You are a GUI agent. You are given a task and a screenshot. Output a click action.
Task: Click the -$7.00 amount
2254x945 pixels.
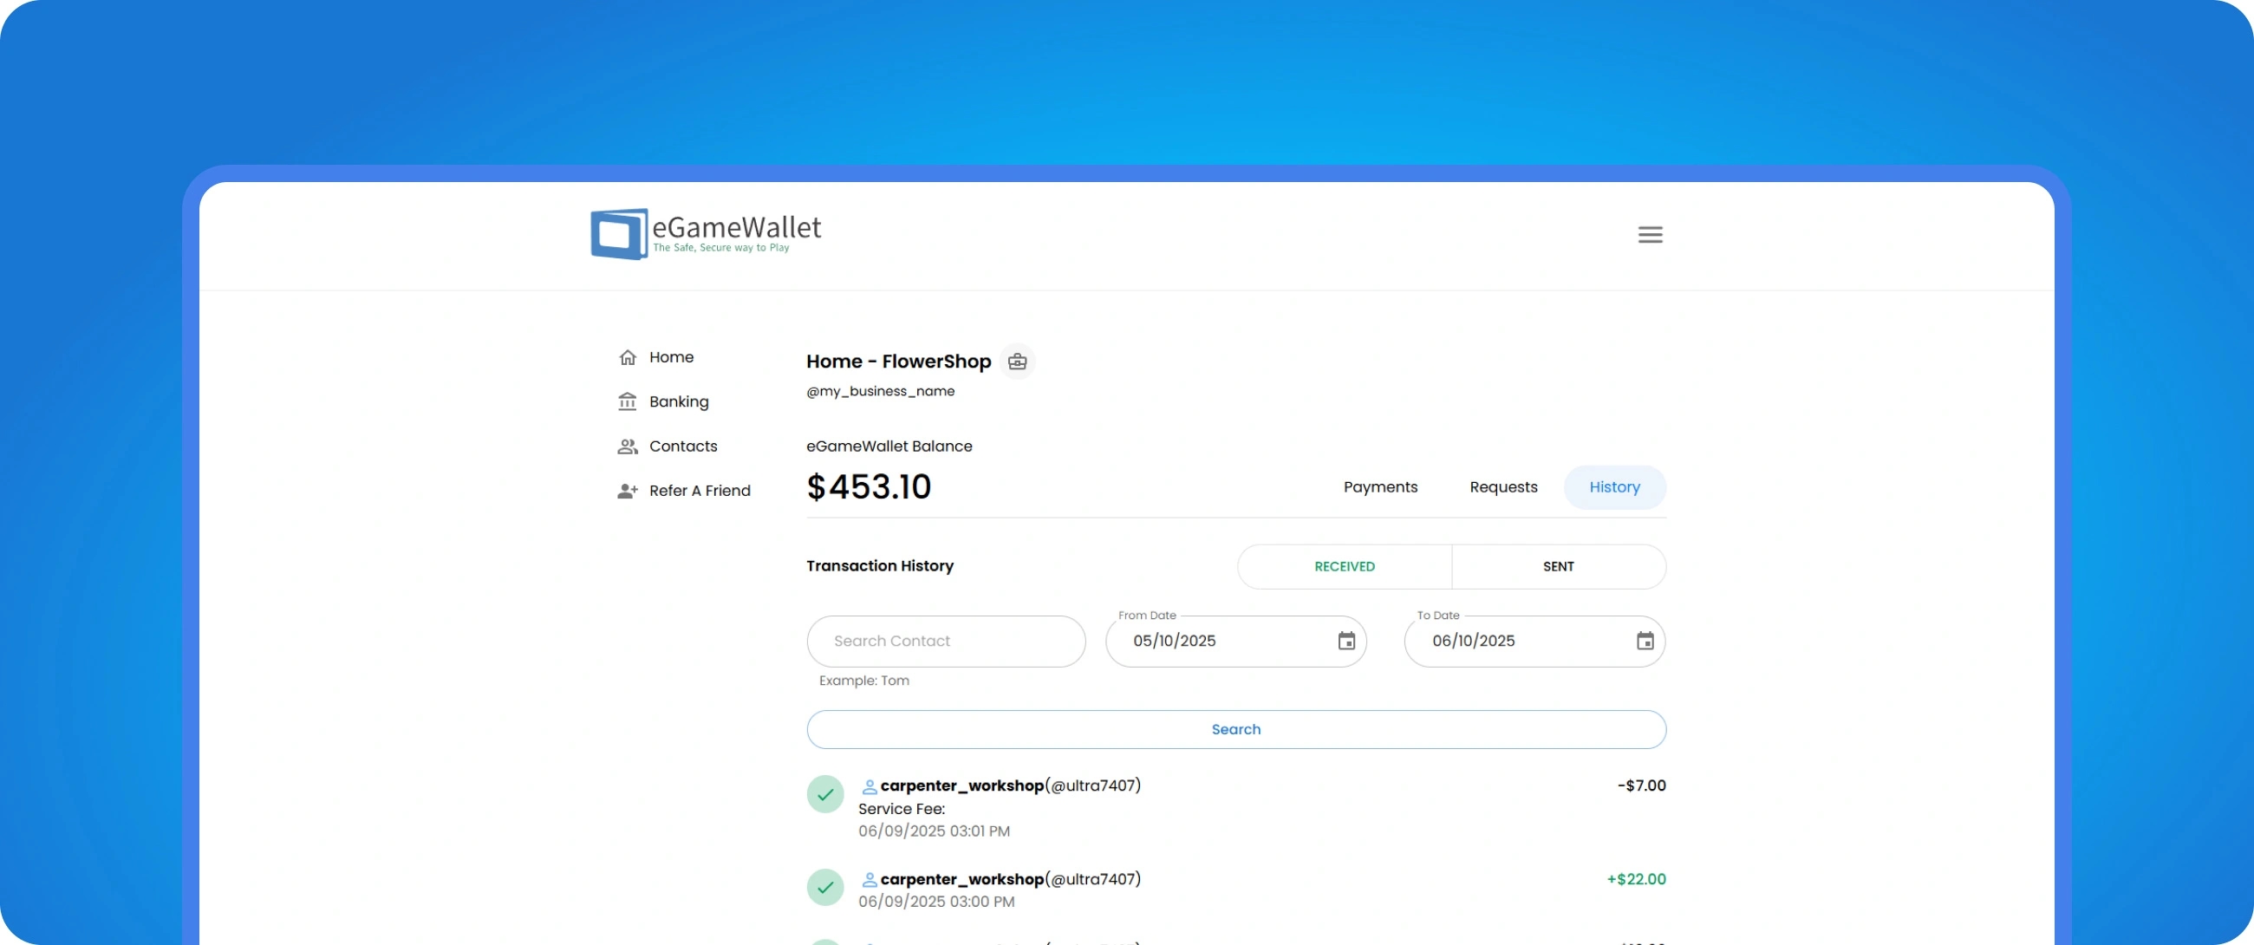(x=1641, y=785)
